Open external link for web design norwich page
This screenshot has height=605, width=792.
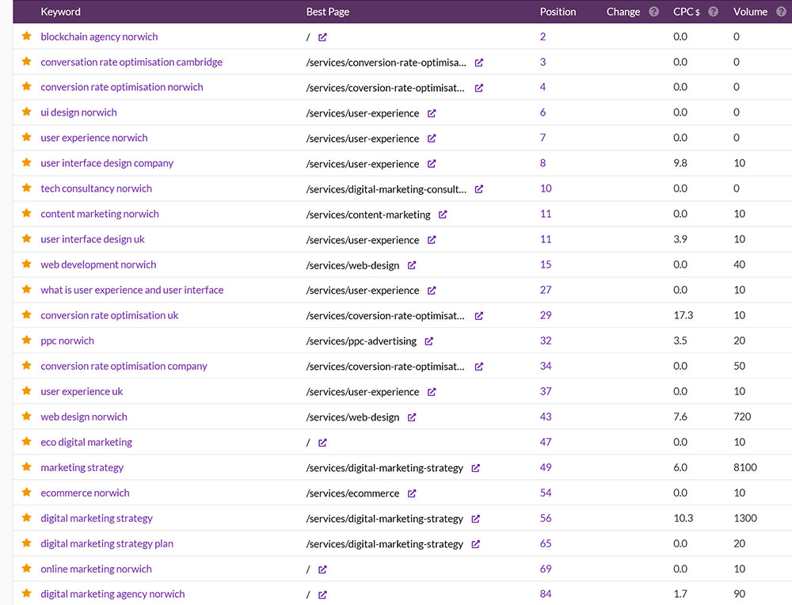412,417
